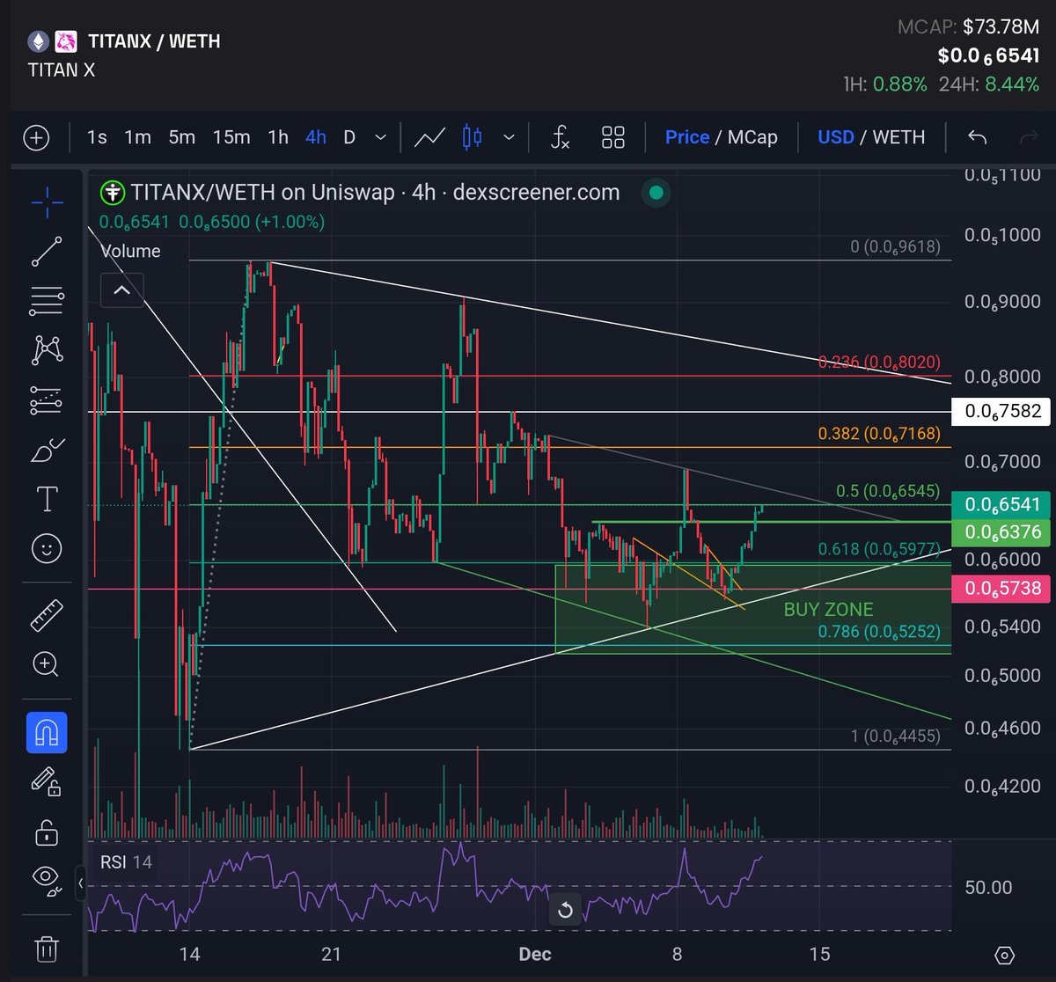The width and height of the screenshot is (1056, 982).
Task: Hide all drawings via the eye icon
Action: click(x=46, y=879)
